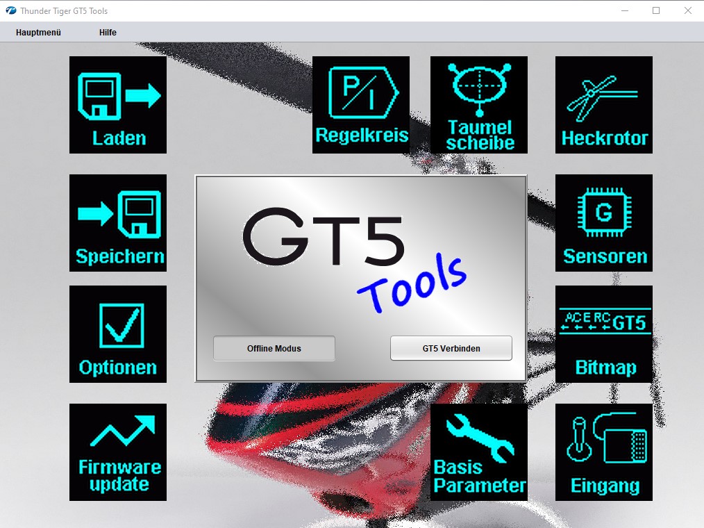Open Basis Parameter wrench icon
Image resolution: width=704 pixels, height=528 pixels.
479,452
